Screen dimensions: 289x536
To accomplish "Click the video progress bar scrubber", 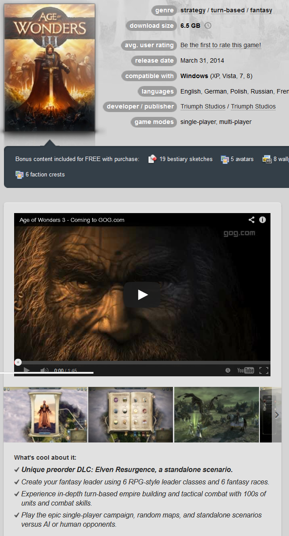I will tap(18, 362).
